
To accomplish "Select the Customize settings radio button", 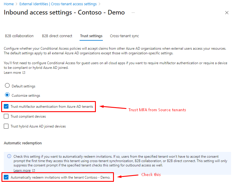I will pos(7,95).
